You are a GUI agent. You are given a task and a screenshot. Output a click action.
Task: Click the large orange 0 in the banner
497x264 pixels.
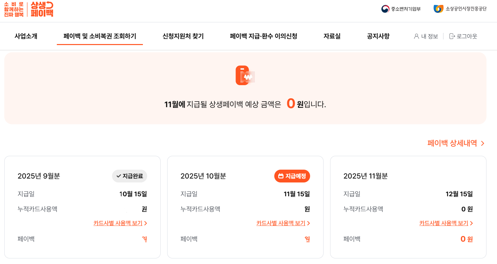tap(291, 104)
